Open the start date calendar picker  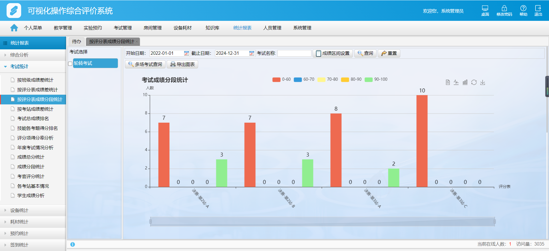186,53
